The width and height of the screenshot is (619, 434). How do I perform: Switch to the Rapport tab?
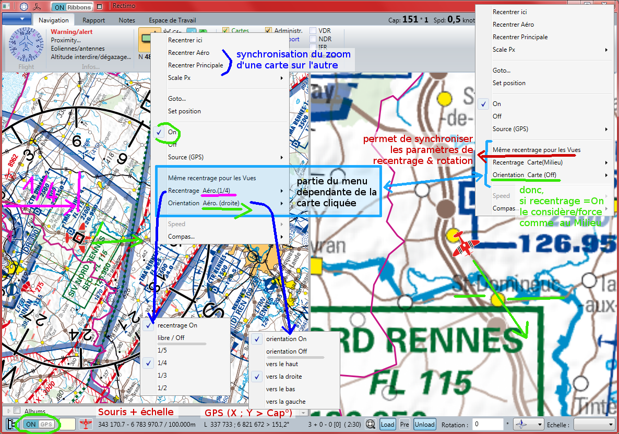pyautogui.click(x=93, y=20)
